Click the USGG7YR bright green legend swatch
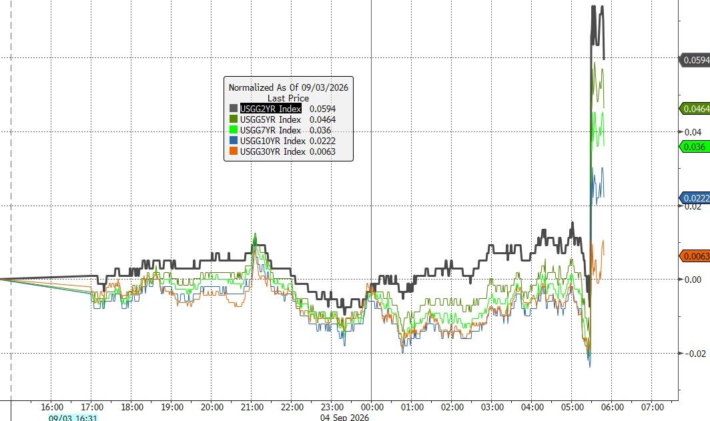This screenshot has width=710, height=421. point(233,130)
